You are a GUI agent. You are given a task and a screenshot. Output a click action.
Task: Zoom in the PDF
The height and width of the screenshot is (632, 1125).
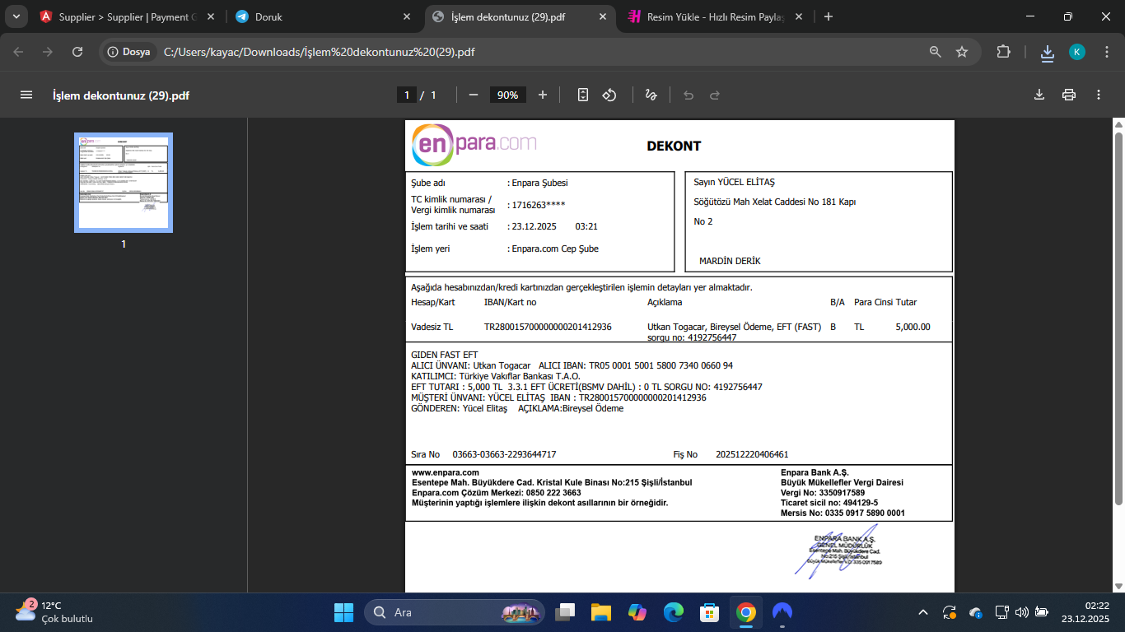543,95
